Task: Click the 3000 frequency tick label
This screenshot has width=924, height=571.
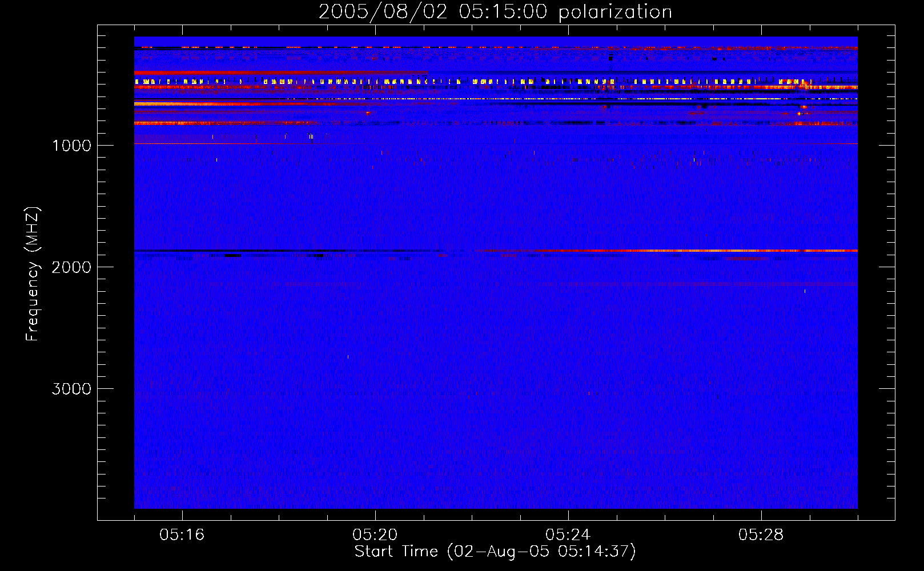Action: click(71, 389)
